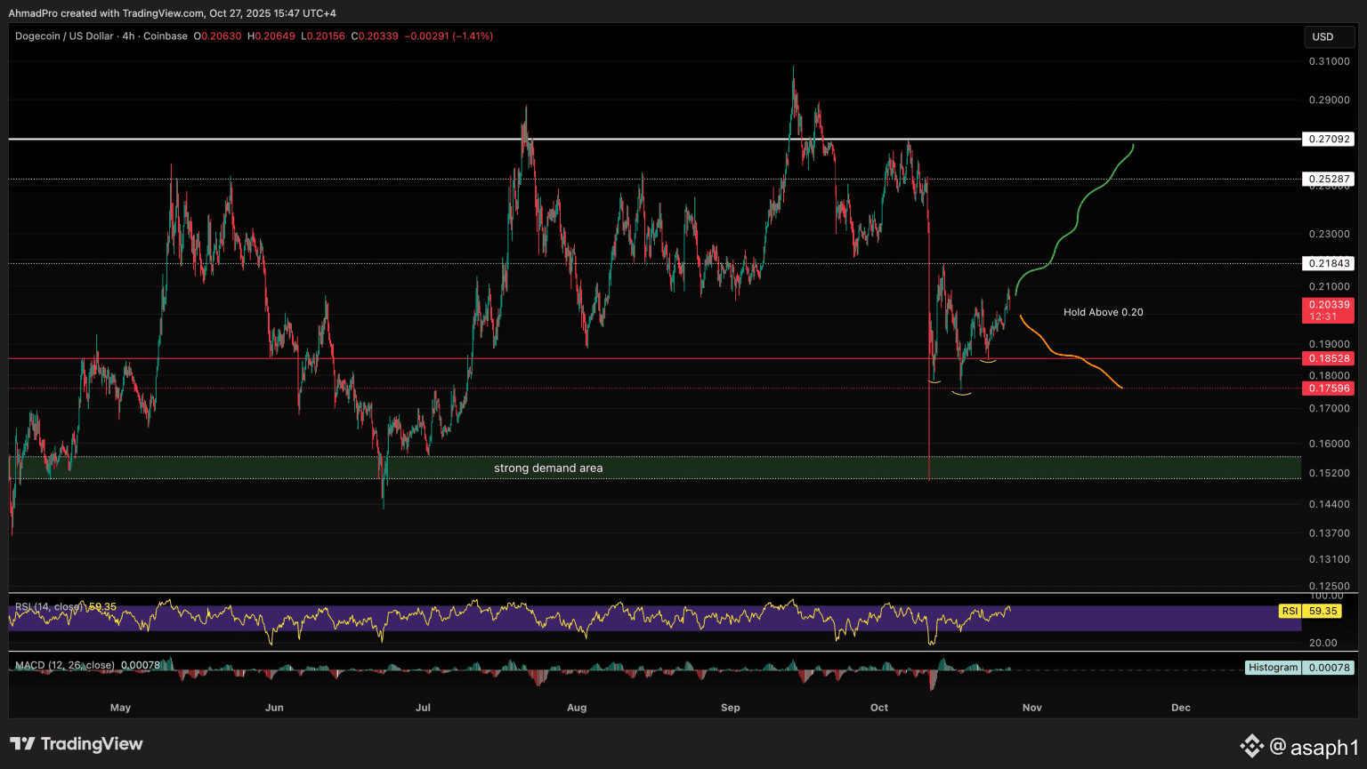Viewport: 1367px width, 769px height.
Task: Click the yellow RSI tag on the scale
Action: click(1289, 611)
